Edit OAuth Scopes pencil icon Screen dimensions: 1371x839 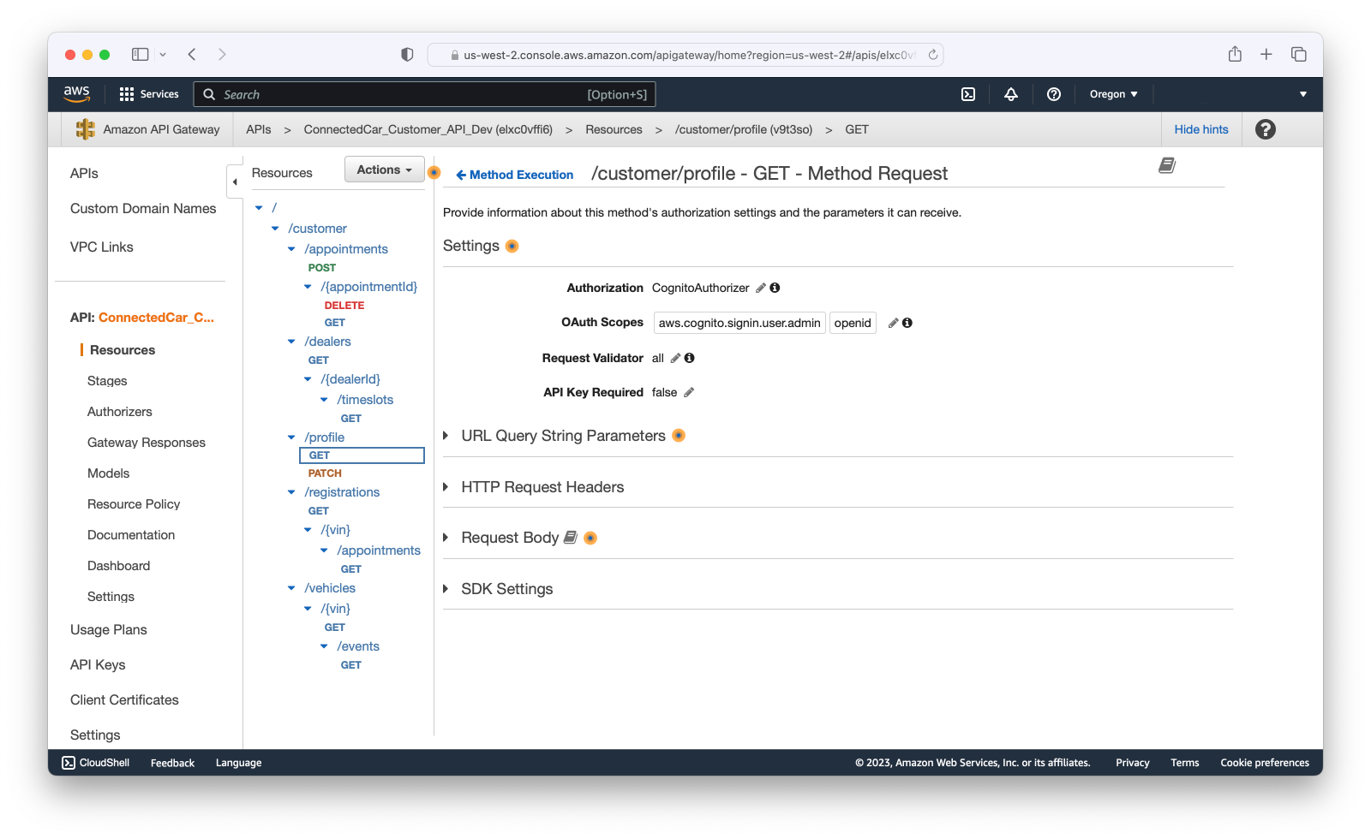893,324
